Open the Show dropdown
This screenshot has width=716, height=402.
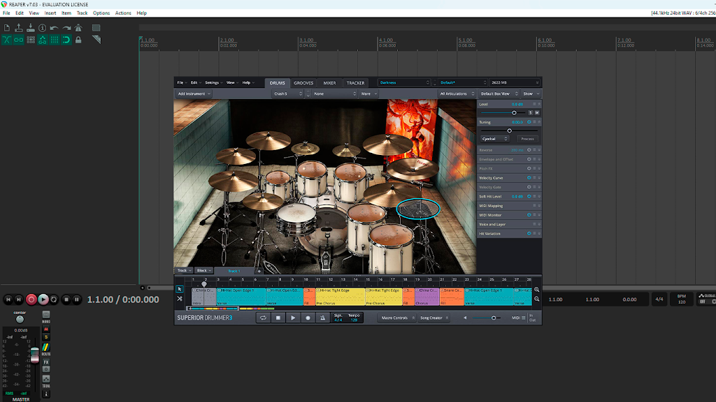pyautogui.click(x=531, y=94)
